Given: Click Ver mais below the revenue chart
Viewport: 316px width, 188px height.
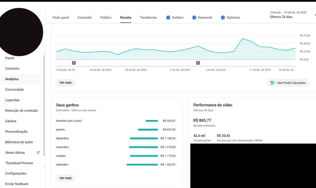Looking at the screenshot, I should tap(66, 83).
